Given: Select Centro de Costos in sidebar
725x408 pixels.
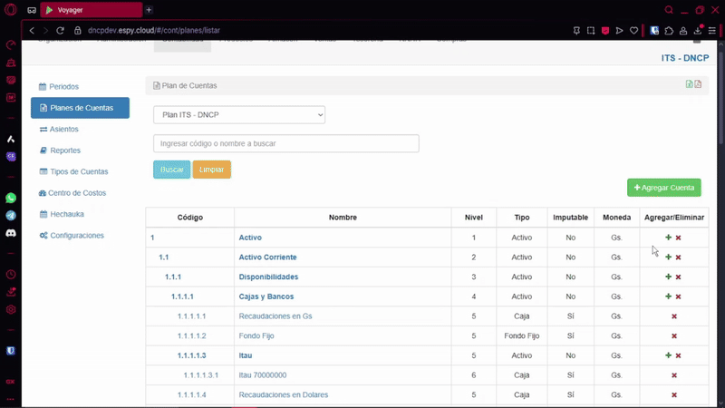Looking at the screenshot, I should (x=77, y=193).
